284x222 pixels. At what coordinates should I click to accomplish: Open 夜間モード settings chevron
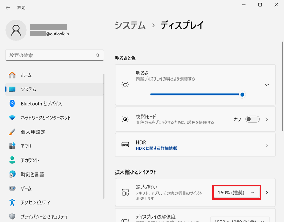click(267, 119)
